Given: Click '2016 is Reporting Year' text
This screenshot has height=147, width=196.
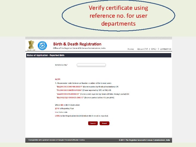Looking at the screenshot, I should coord(64,109).
